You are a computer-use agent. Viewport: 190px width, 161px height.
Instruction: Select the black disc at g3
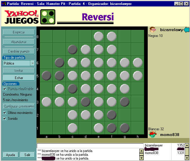tap(125, 102)
